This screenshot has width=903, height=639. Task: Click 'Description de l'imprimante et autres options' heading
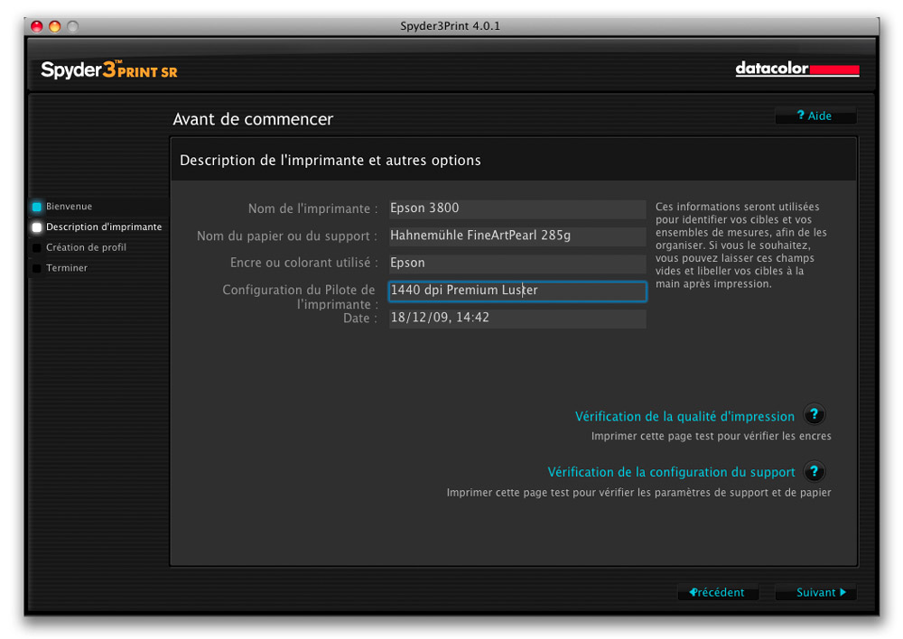click(x=330, y=160)
